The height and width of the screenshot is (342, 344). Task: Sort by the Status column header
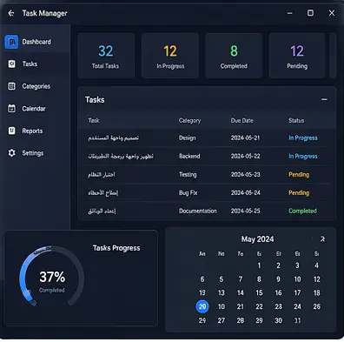(x=296, y=120)
